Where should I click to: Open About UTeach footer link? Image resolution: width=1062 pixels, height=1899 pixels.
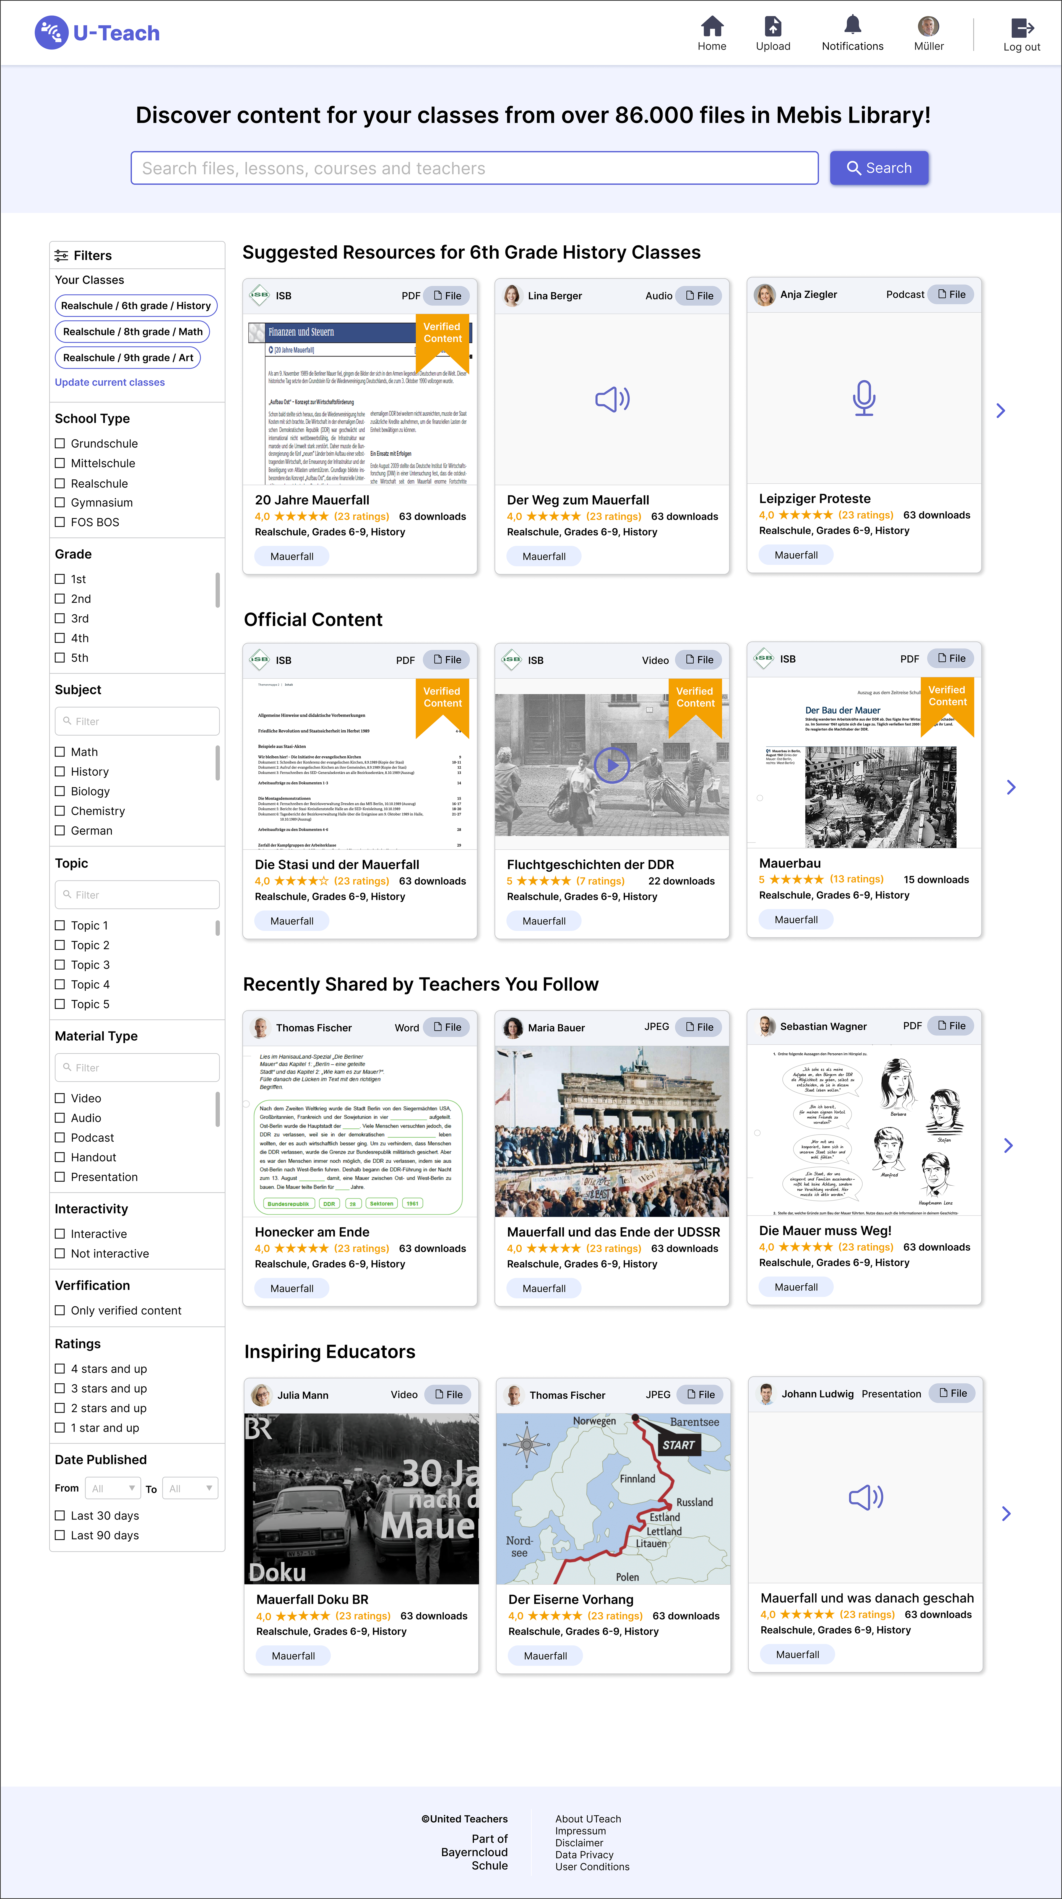tap(588, 1819)
